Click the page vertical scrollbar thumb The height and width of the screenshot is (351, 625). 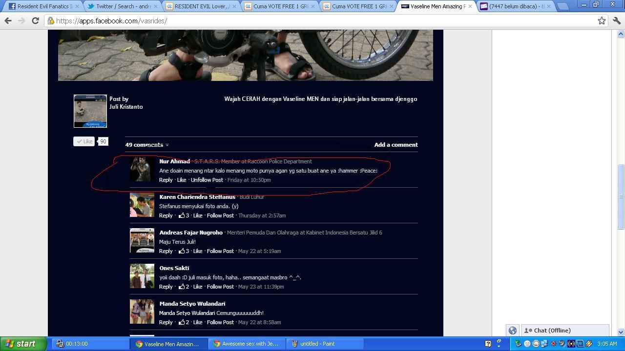coord(621,197)
